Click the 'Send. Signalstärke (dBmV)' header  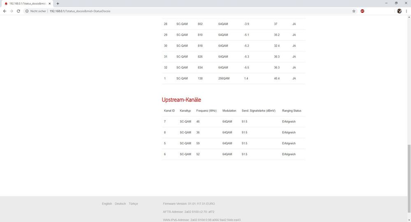pyautogui.click(x=258, y=111)
